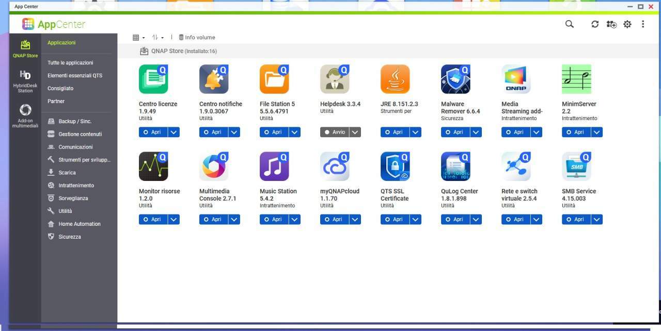This screenshot has width=661, height=331.
Task: Click Apri for myQNAPcloud
Action: 335,220
